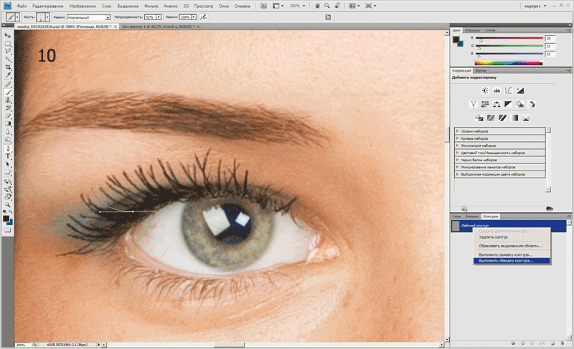The height and width of the screenshot is (349, 574).
Task: Add a Levels adjustment via its icon
Action: [x=497, y=90]
